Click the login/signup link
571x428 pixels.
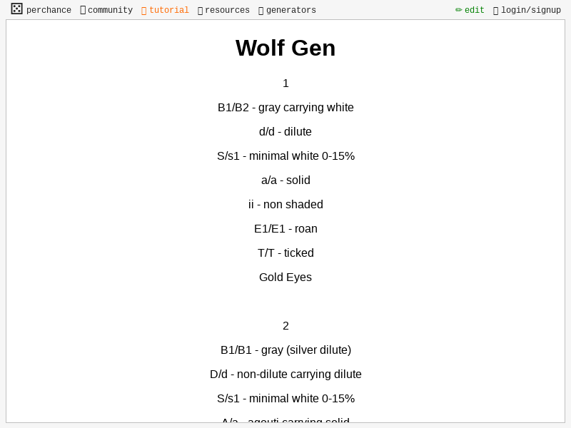pyautogui.click(x=530, y=10)
